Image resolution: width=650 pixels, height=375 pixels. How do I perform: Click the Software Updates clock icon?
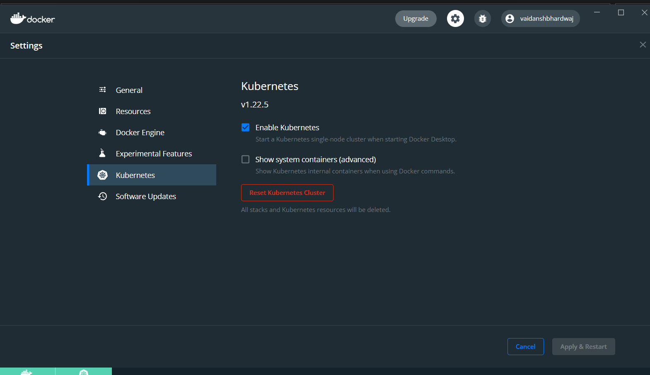point(103,196)
